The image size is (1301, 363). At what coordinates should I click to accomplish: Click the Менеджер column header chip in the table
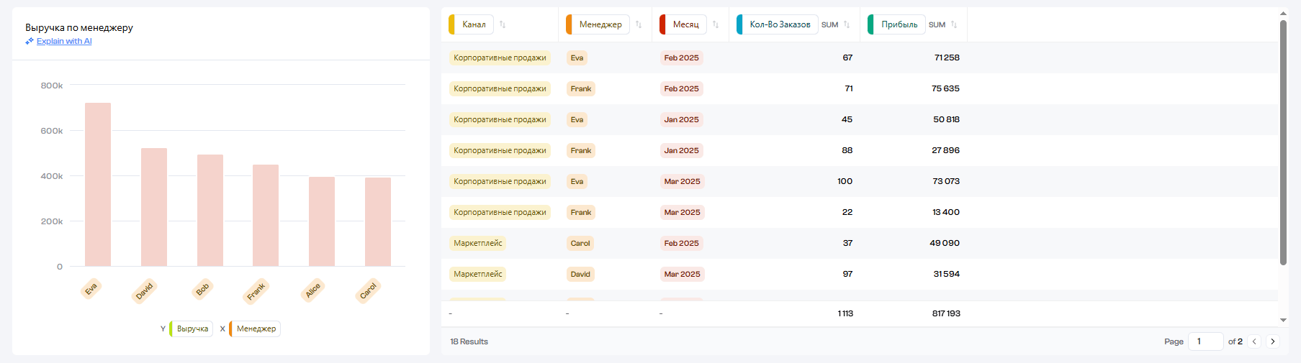pos(598,24)
